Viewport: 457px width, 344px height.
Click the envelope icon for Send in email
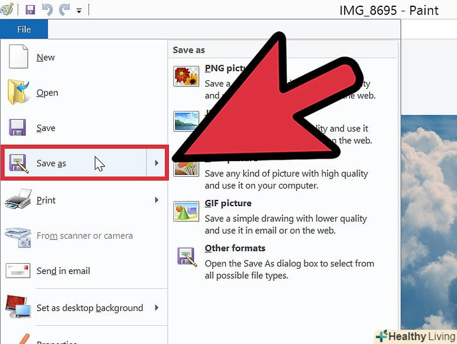click(x=18, y=271)
